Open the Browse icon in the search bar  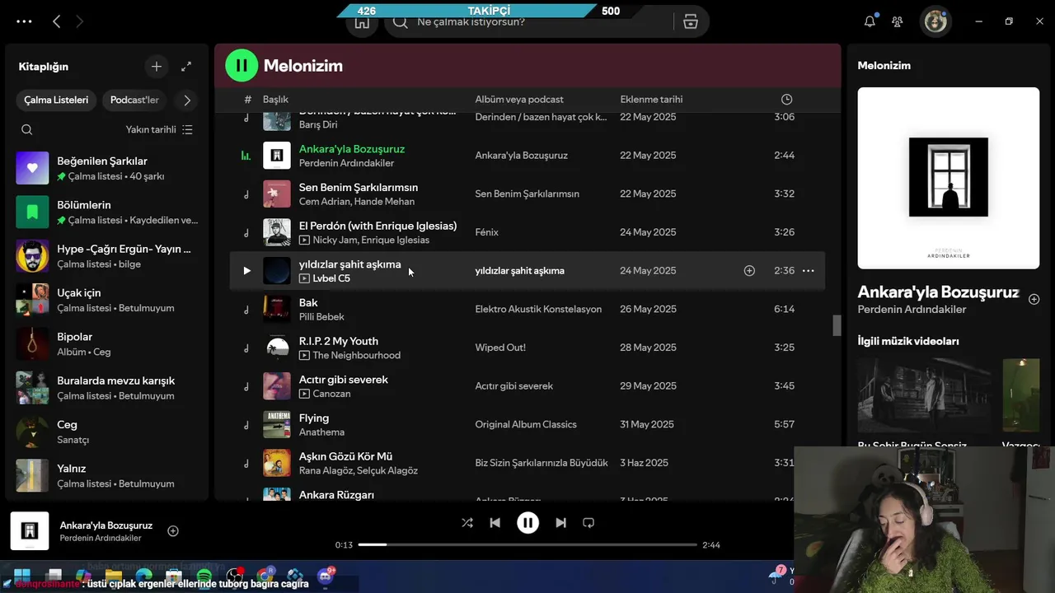691,22
